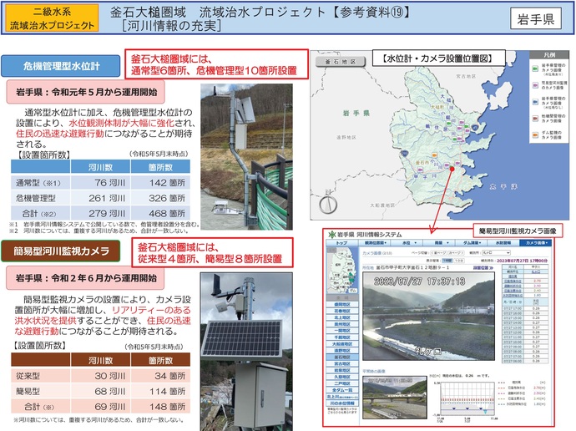Select 久慈地区 in the region sidebar
The height and width of the screenshot is (431, 576).
point(341,377)
